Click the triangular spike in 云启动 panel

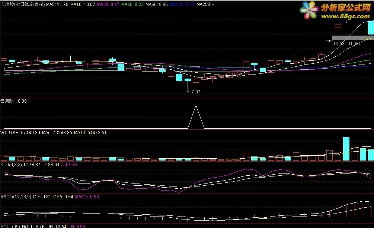pyautogui.click(x=196, y=117)
